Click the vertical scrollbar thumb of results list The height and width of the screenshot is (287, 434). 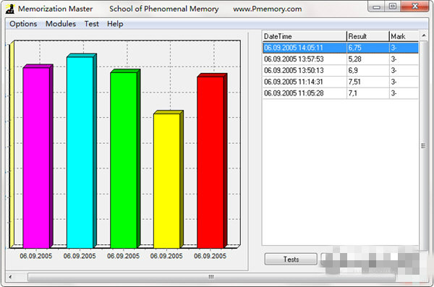[x=423, y=146]
